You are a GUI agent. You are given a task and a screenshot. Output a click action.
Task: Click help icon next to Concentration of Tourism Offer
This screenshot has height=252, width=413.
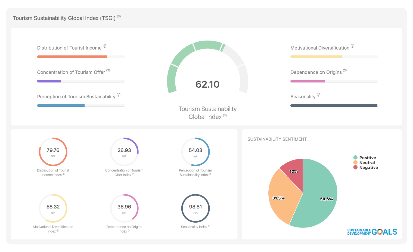(108, 70)
